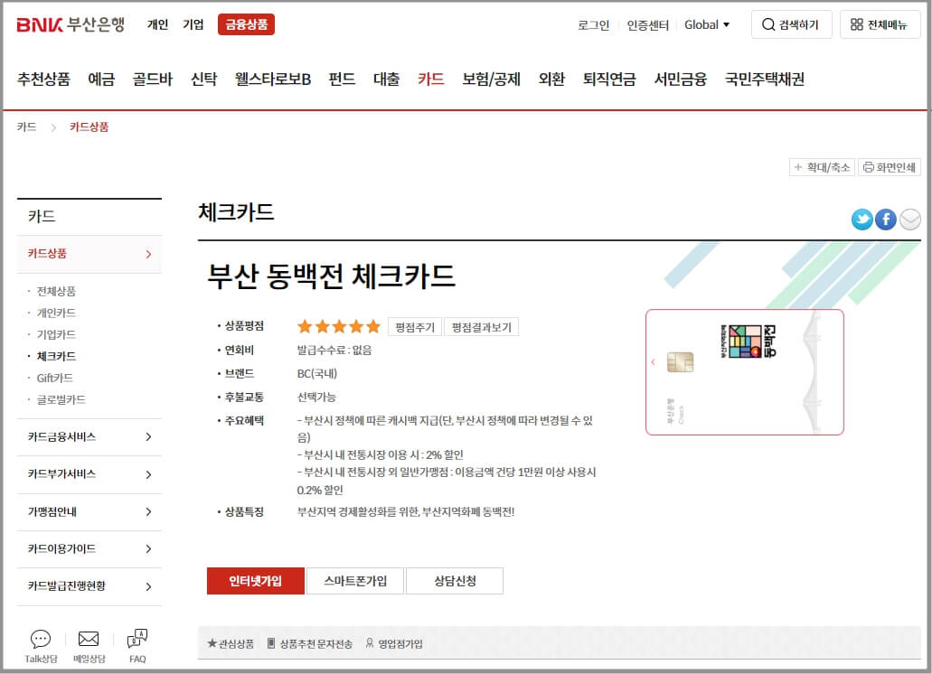
Task: Open Talk상담 chat icon
Action: pyautogui.click(x=41, y=639)
